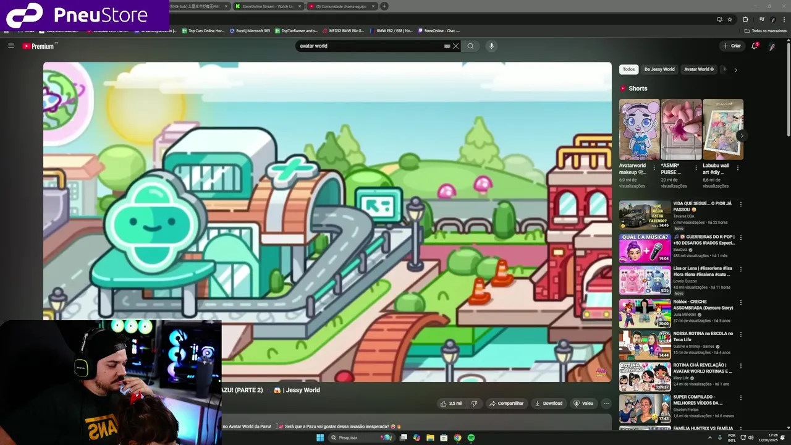Open Windows Start menu
791x445 pixels.
click(320, 438)
